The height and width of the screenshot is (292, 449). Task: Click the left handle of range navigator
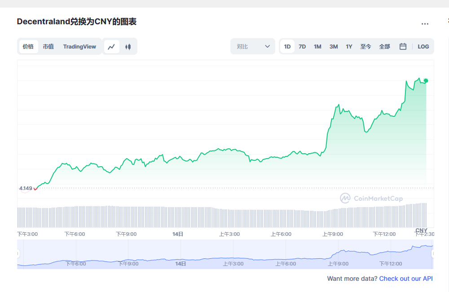pyautogui.click(x=18, y=254)
